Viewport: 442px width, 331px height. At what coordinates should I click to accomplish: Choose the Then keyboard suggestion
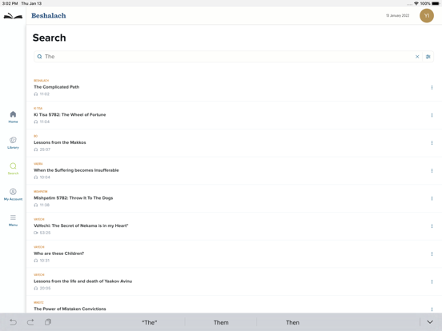tap(292, 322)
